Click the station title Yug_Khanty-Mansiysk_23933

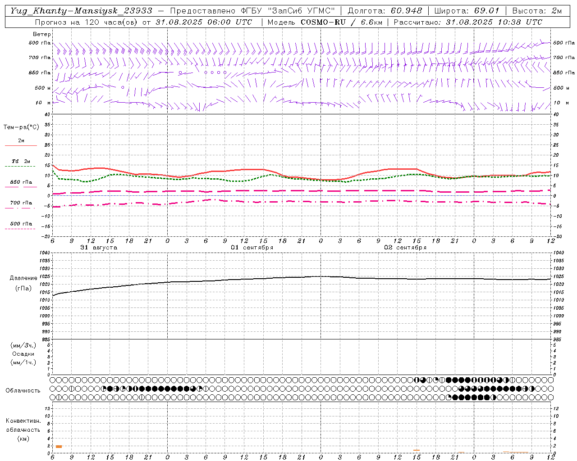[81, 11]
